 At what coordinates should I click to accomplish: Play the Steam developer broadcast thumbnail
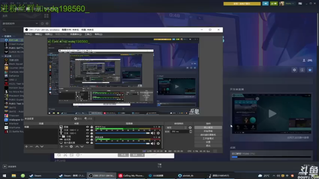pos(272,114)
